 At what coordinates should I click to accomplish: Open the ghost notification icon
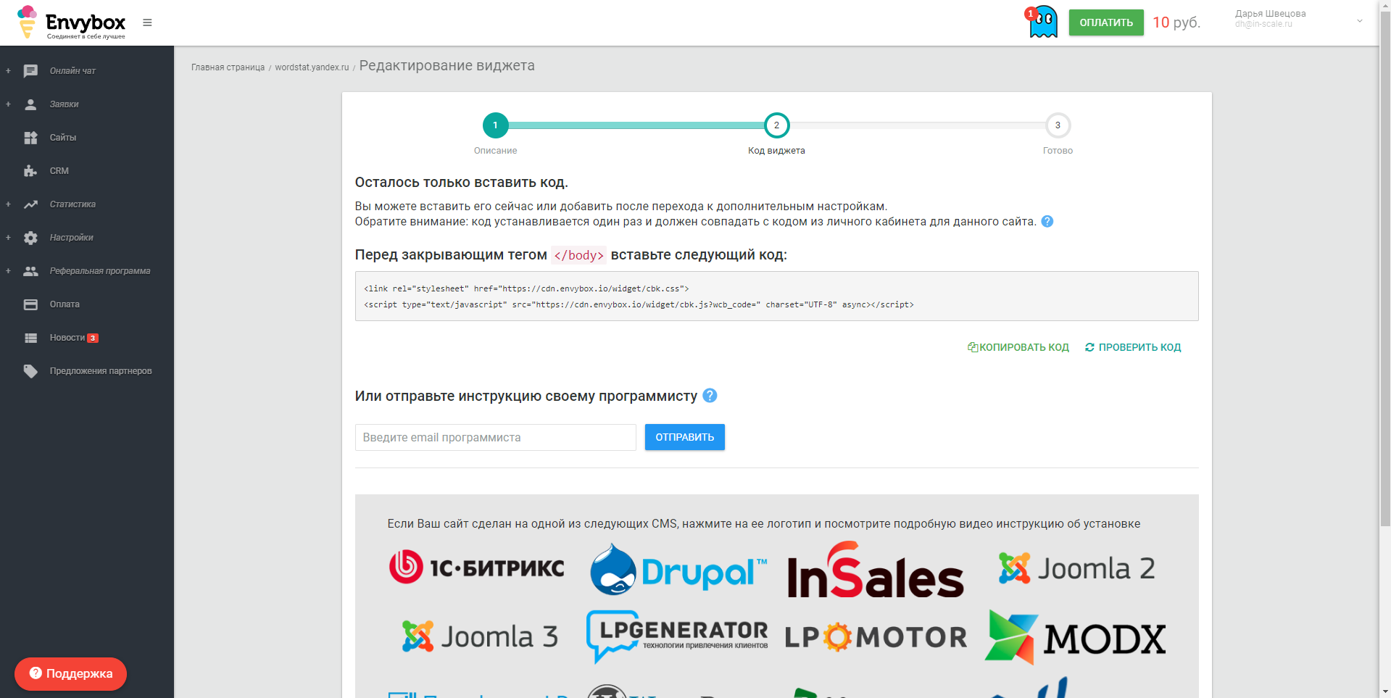tap(1042, 22)
